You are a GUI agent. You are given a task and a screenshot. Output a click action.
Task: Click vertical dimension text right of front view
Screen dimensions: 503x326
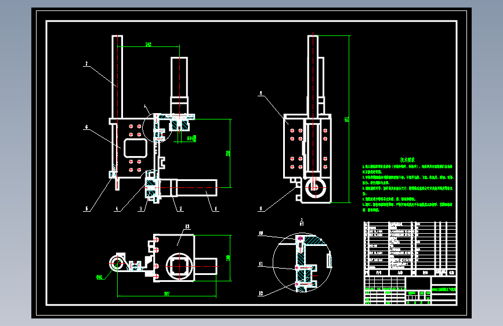(228, 153)
